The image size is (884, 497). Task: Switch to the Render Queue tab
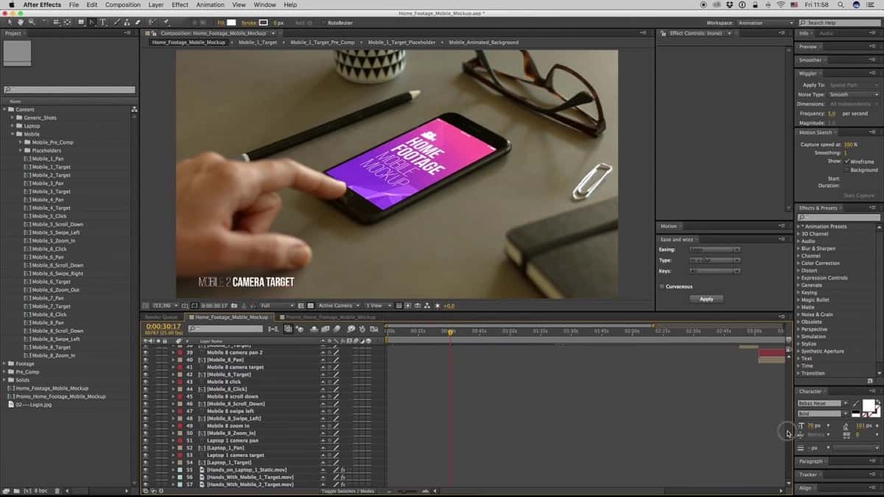coord(161,317)
